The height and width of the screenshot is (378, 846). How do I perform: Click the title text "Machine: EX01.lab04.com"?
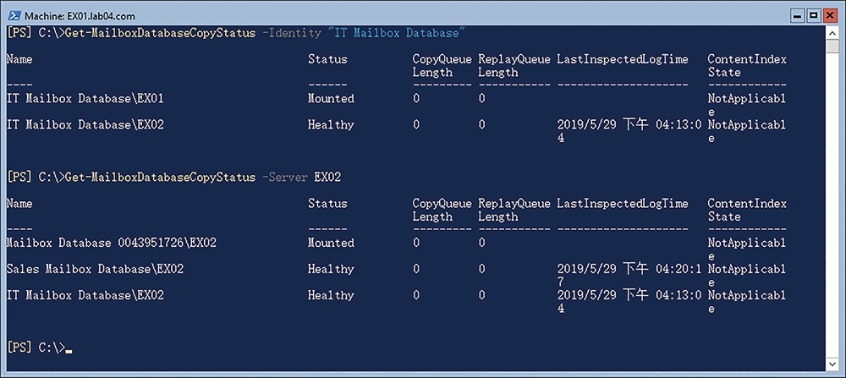[x=80, y=16]
